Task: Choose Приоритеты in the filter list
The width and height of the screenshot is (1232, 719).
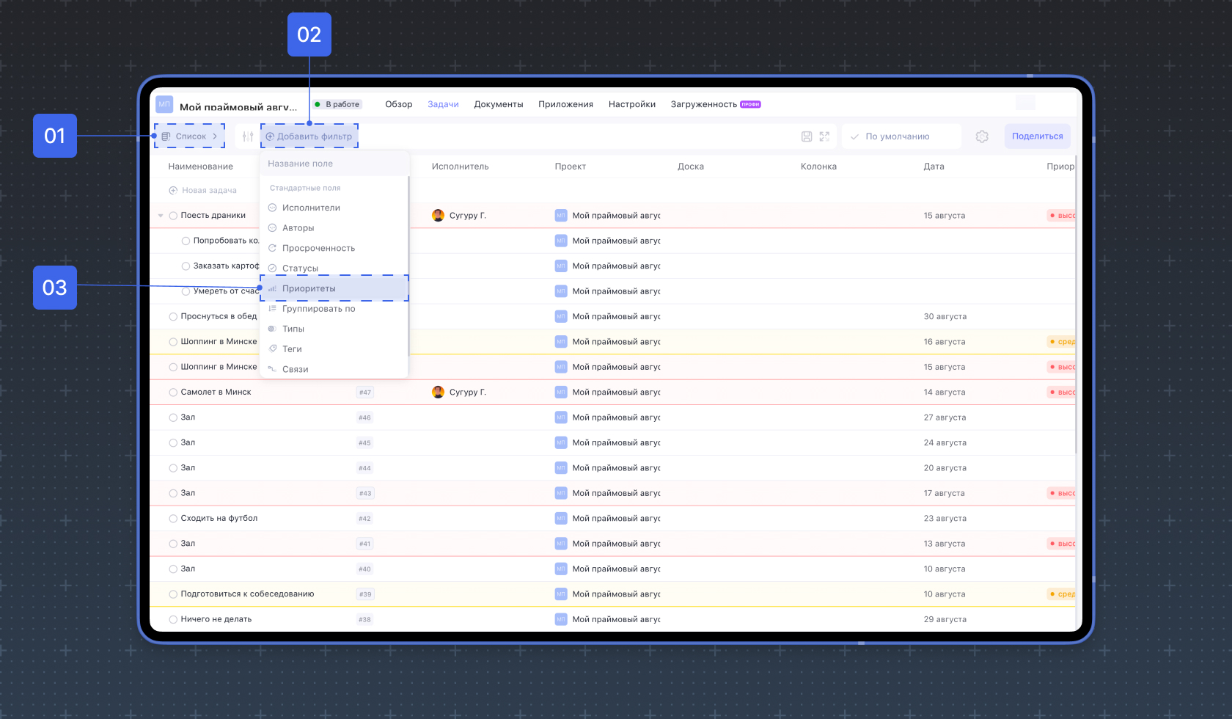Action: point(334,288)
